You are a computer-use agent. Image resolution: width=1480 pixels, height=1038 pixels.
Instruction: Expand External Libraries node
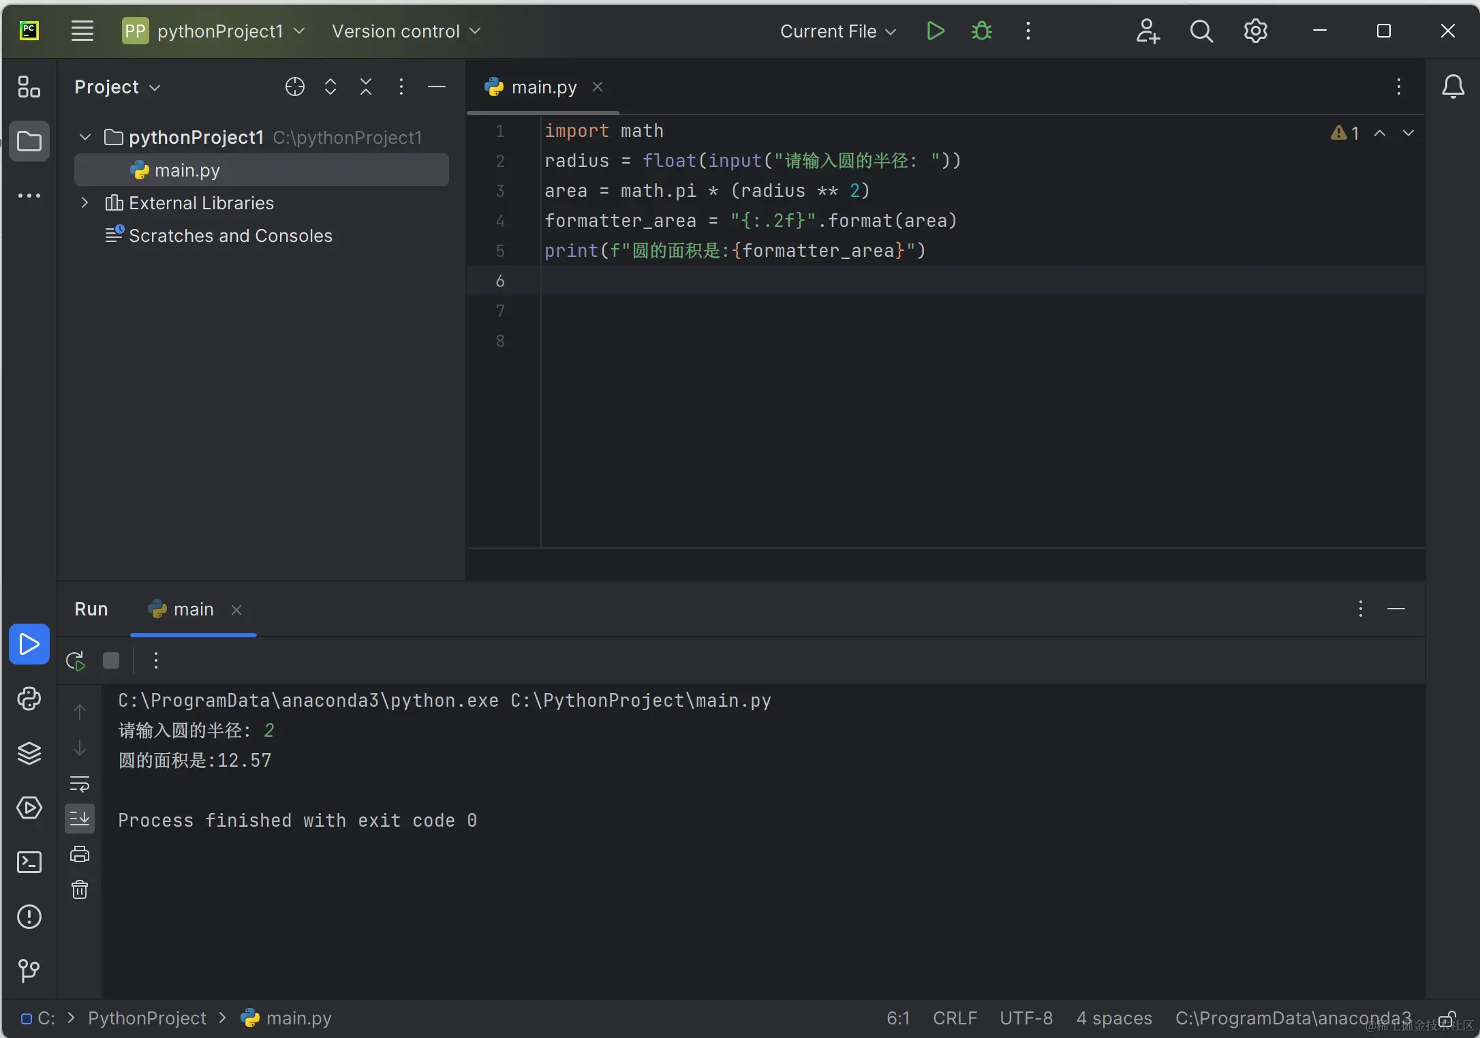[85, 202]
